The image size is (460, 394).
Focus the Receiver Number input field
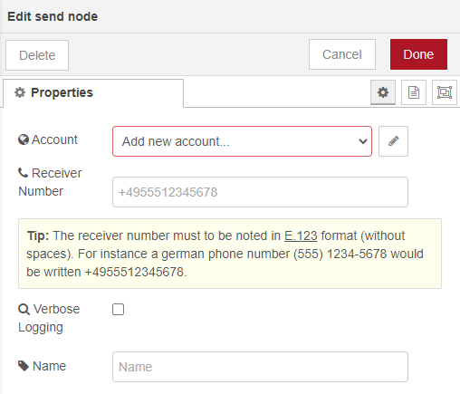click(x=260, y=192)
